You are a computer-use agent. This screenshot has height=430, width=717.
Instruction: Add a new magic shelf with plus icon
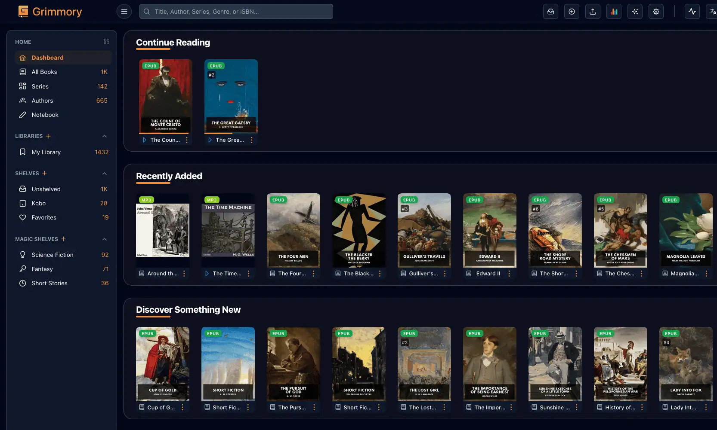pyautogui.click(x=63, y=239)
